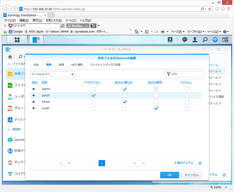Screen dimensions: 234x192
Task: Check read/write for guest
Action: pyautogui.click(x=124, y=95)
